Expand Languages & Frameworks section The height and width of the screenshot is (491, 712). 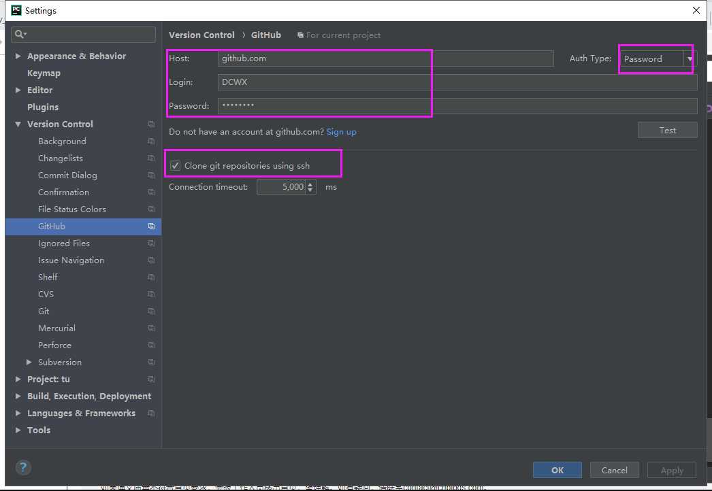18,413
